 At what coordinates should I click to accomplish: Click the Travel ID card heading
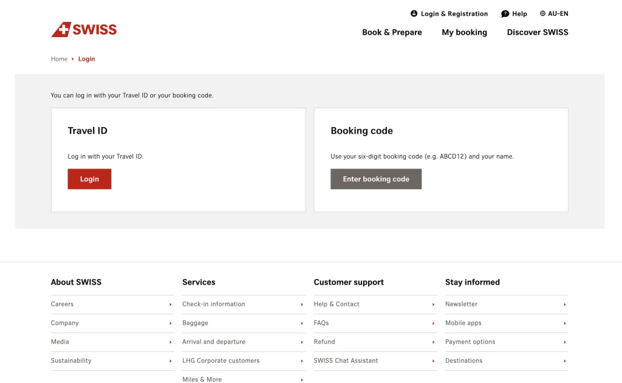[x=87, y=131]
